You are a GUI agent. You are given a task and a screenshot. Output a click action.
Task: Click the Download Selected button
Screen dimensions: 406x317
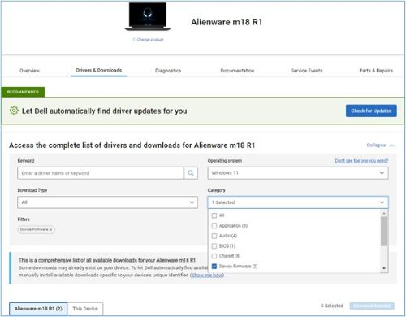[372, 306]
